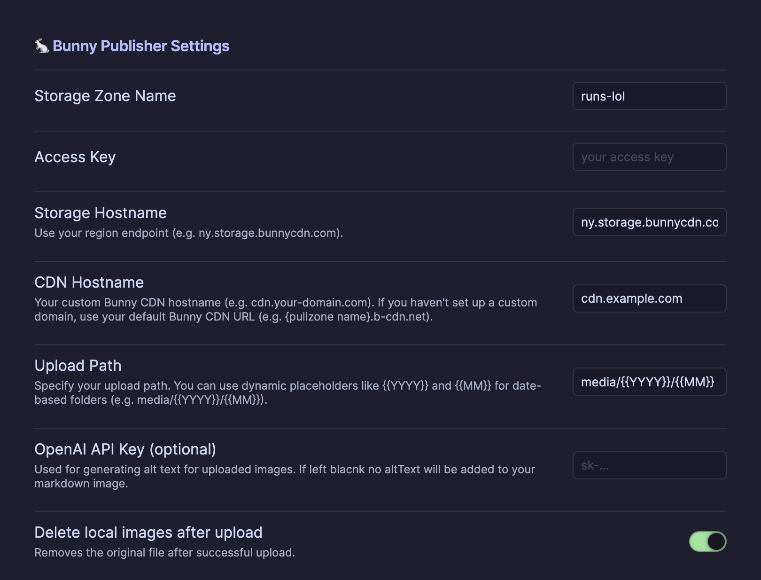Select the CDN Hostname field with cdn.example.com

649,298
